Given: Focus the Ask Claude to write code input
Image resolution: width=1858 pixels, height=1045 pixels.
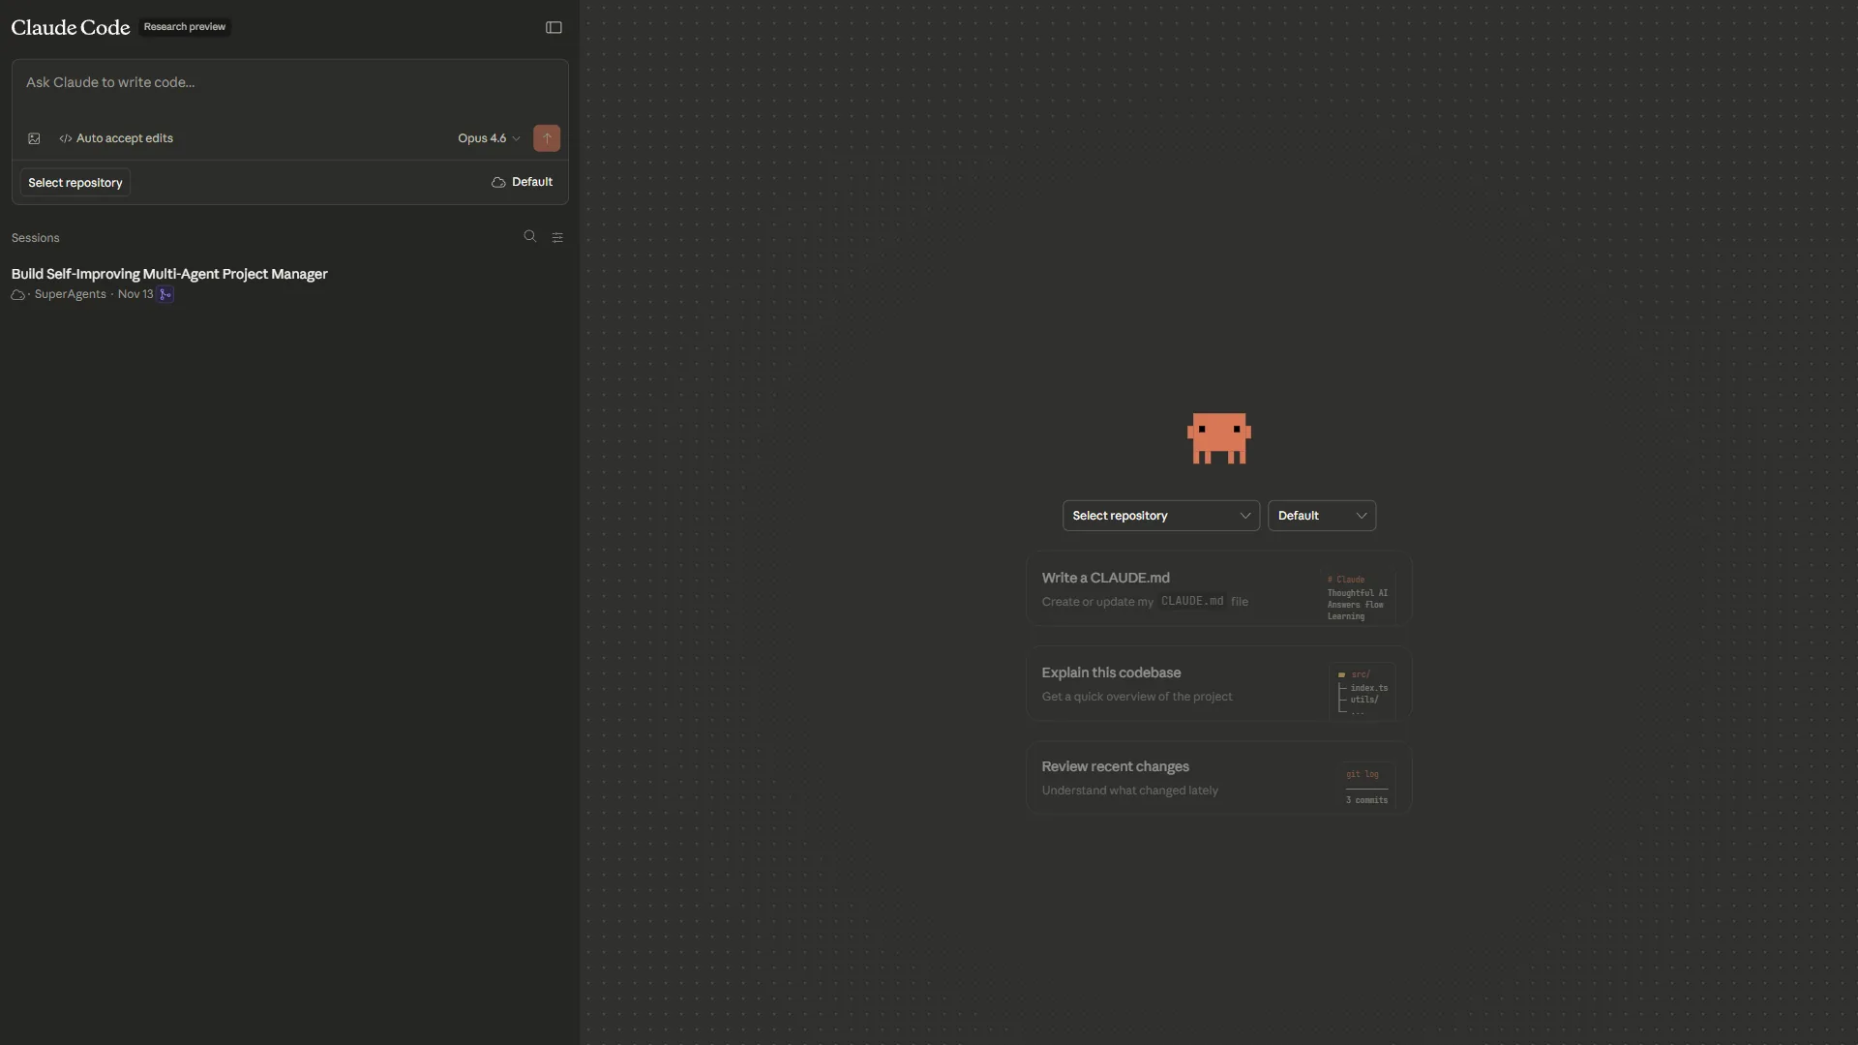Looking at the screenshot, I should click(290, 82).
